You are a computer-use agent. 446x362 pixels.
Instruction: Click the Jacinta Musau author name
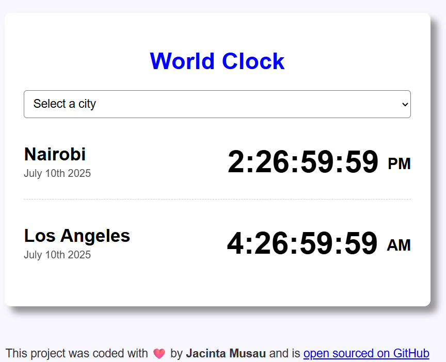coord(226,354)
